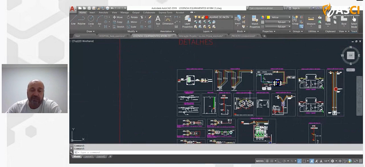The image size is (365, 167).
Task: Expand the Layers panel
Action: pyautogui.click(x=208, y=31)
